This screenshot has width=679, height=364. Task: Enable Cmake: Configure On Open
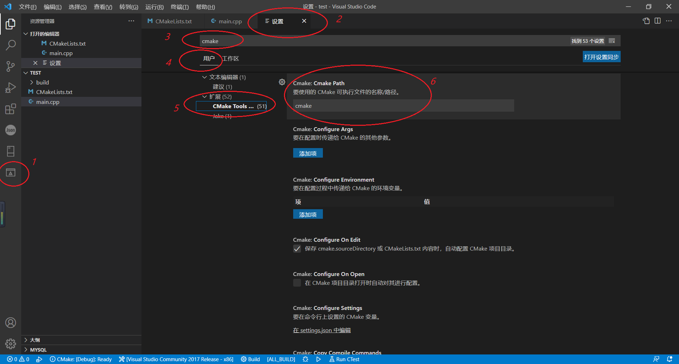coord(297,283)
